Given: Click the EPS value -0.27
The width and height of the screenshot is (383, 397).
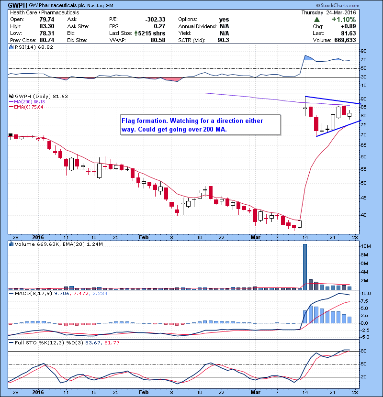Looking at the screenshot, I should [x=158, y=26].
